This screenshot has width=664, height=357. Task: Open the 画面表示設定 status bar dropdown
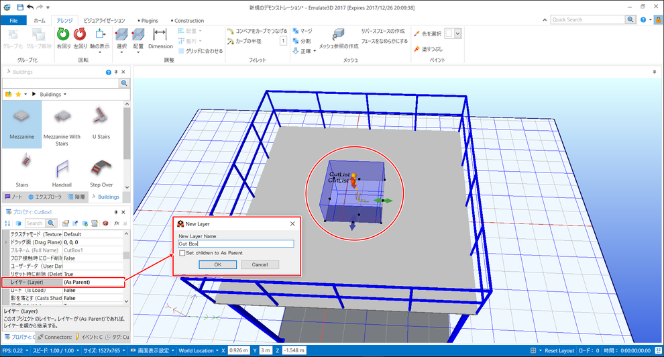click(x=172, y=351)
